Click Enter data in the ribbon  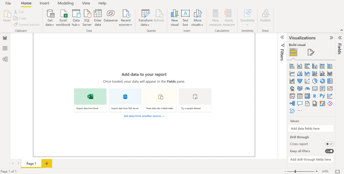[x=98, y=18]
